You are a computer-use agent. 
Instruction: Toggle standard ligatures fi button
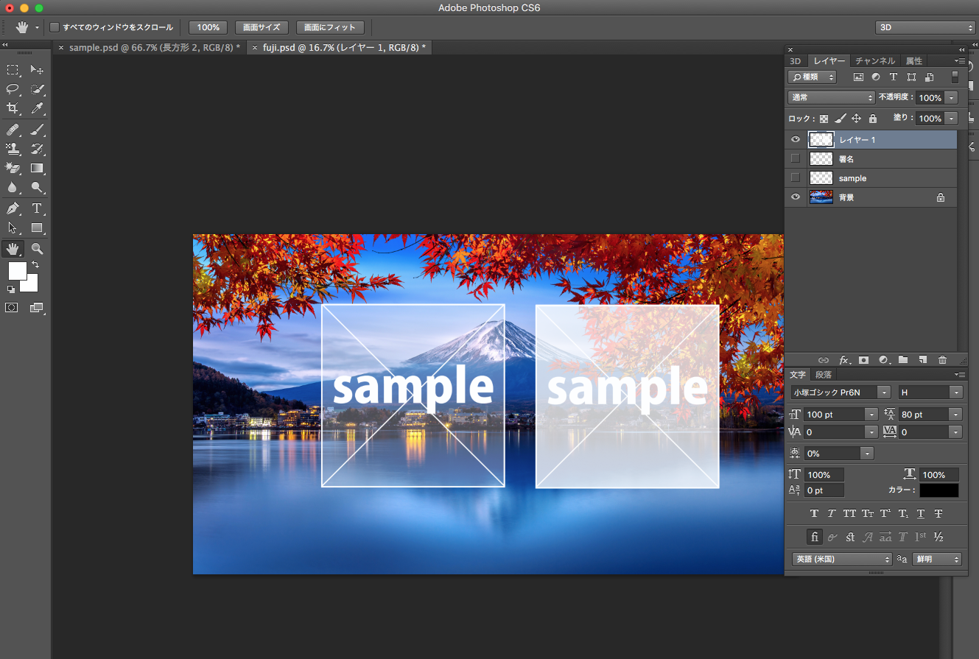(814, 537)
